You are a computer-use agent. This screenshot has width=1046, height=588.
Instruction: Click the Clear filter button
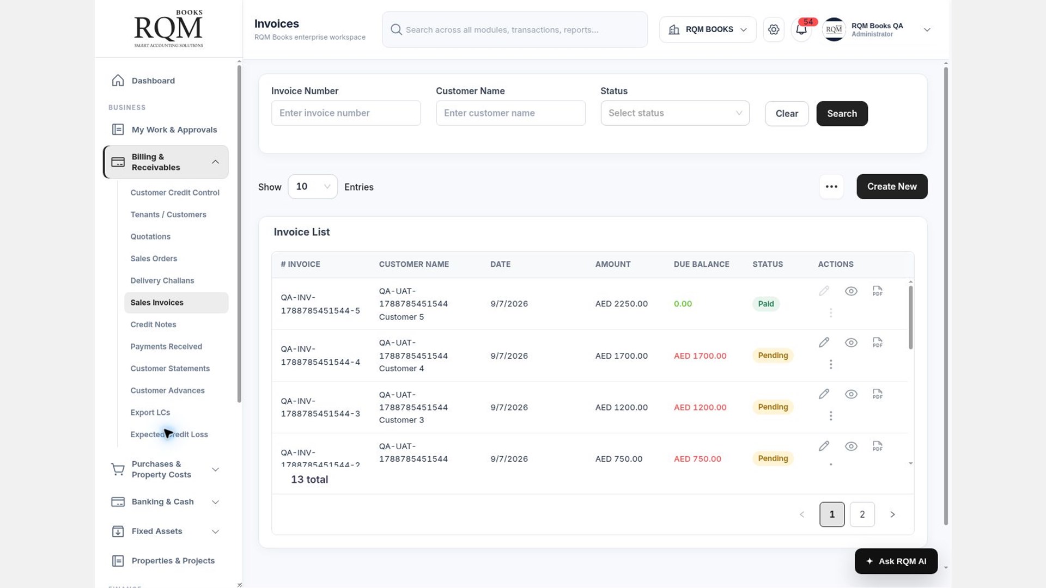pyautogui.click(x=787, y=114)
